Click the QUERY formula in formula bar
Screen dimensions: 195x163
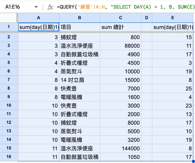tap(126, 7)
